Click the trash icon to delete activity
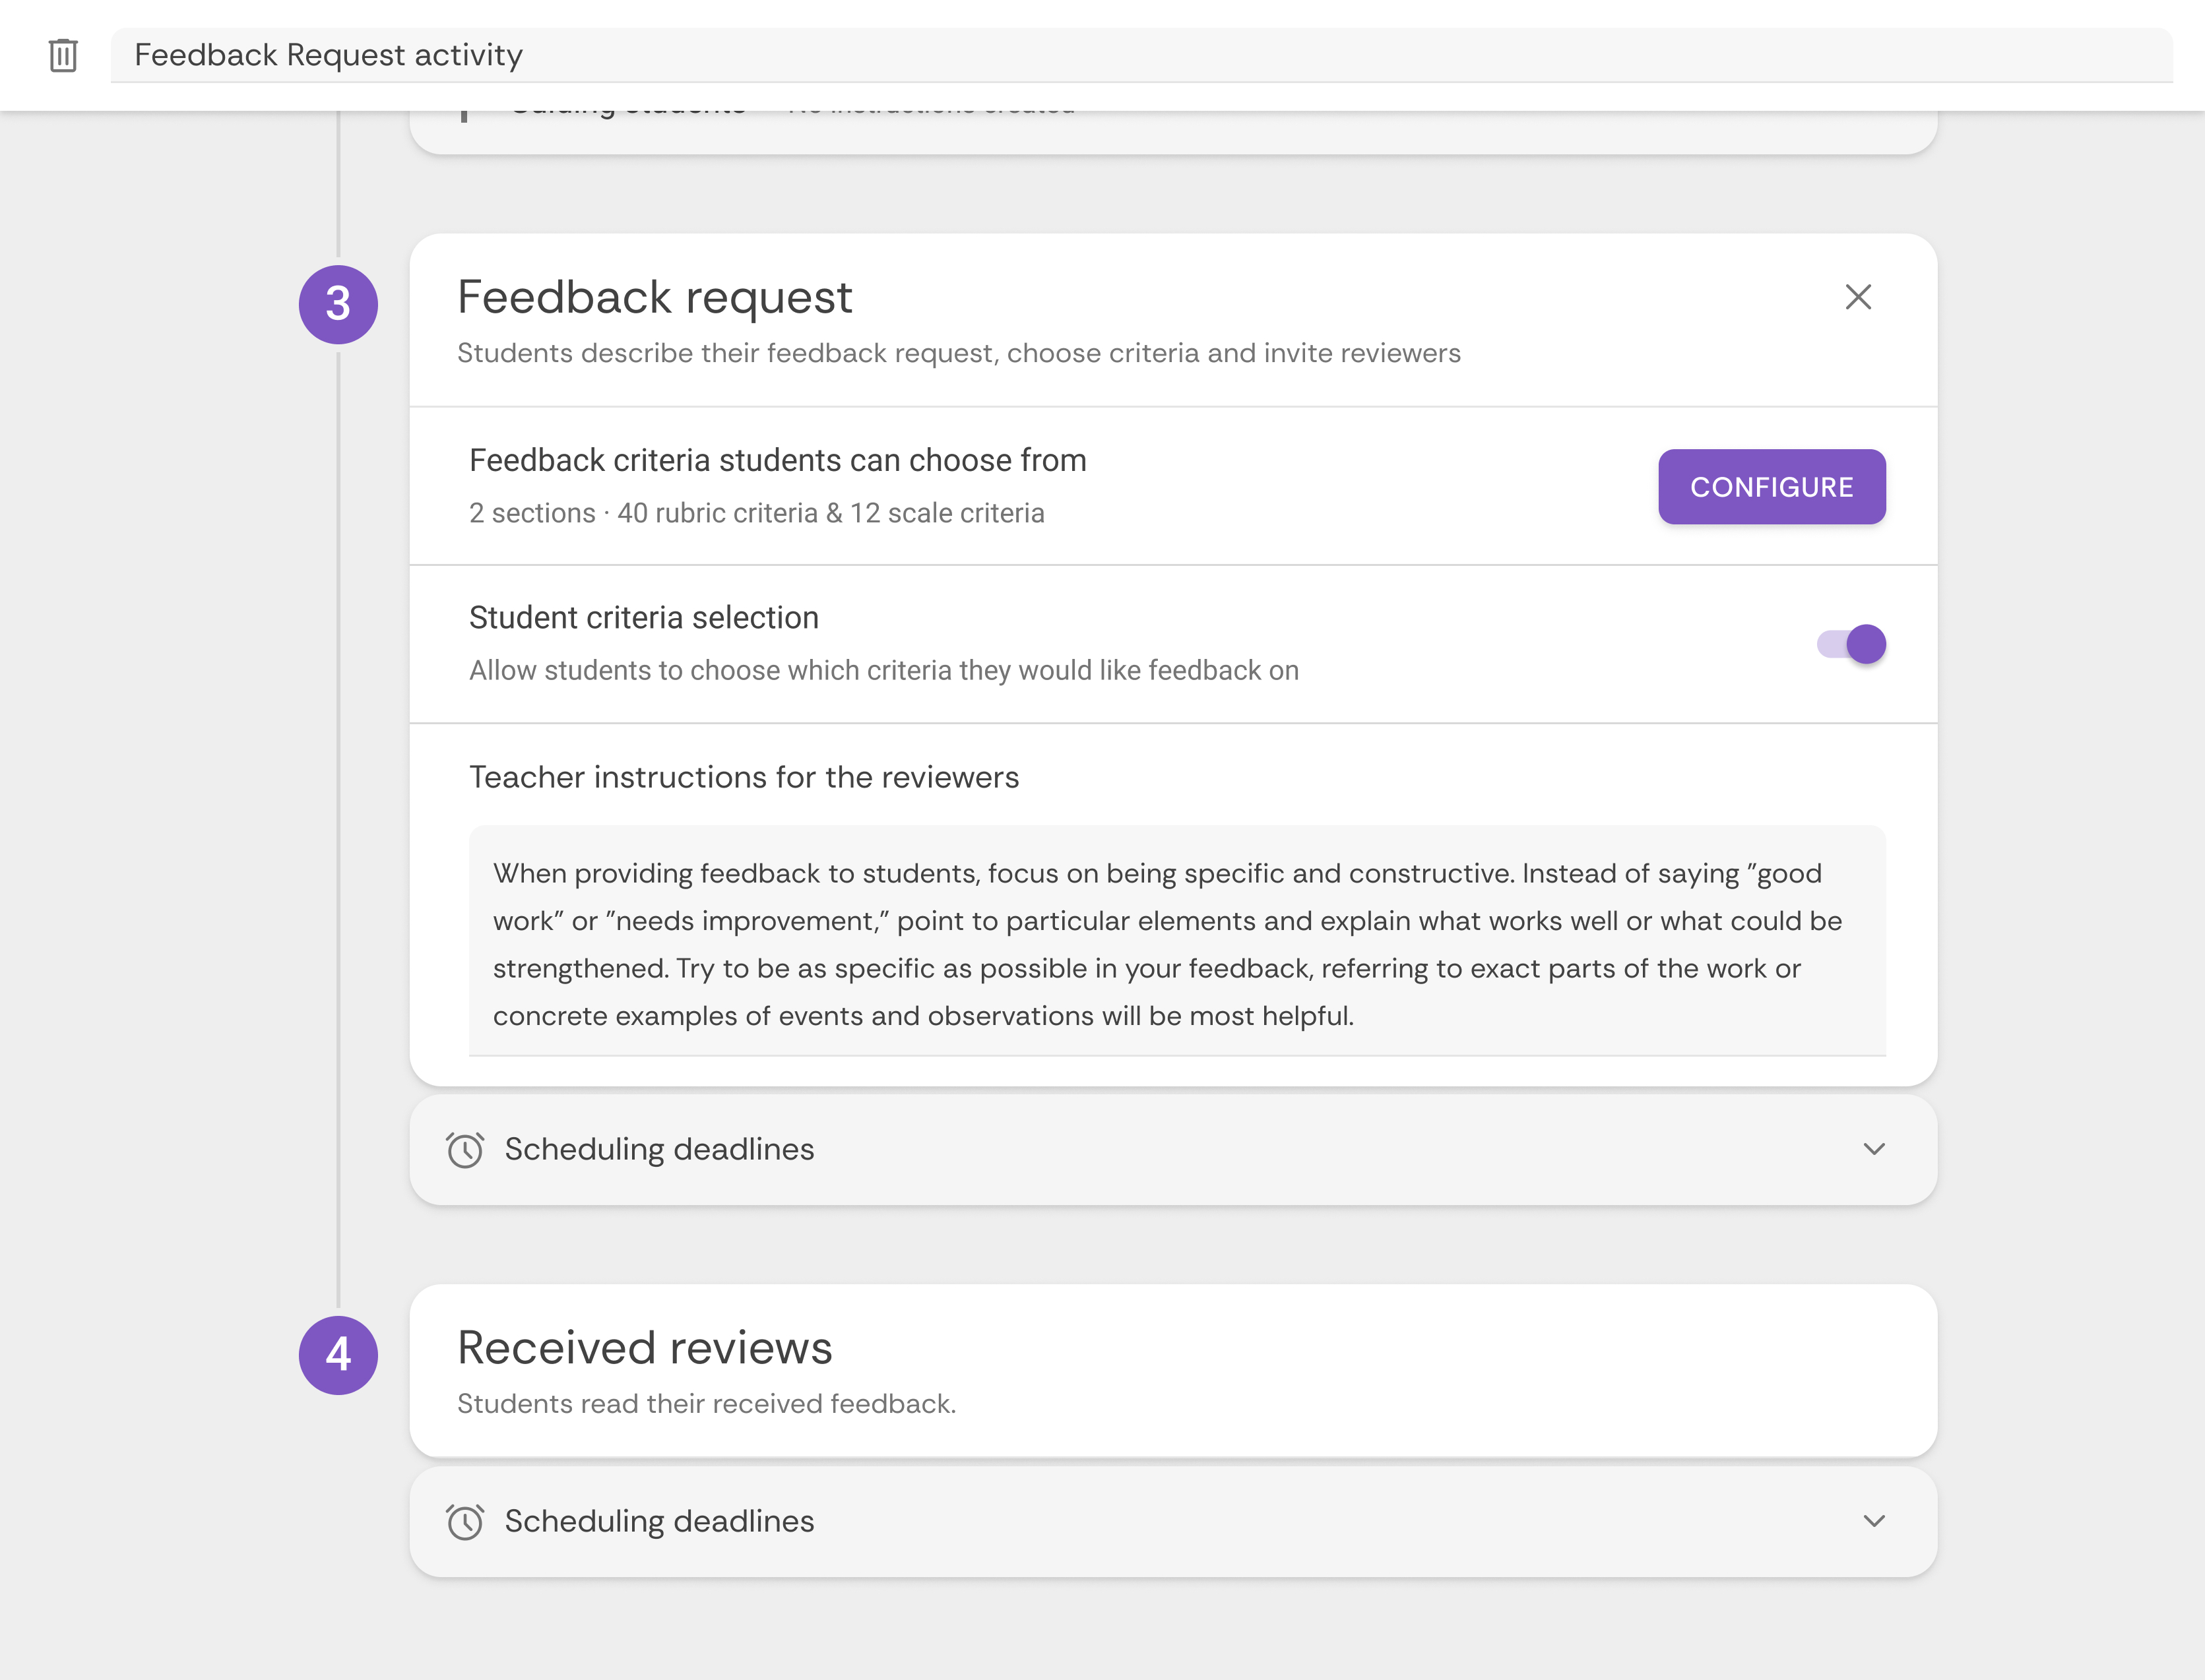 point(63,55)
